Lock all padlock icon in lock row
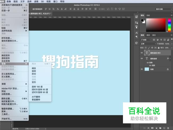Image resolution: width=173 pixels, height=130 pixels. 159,48
